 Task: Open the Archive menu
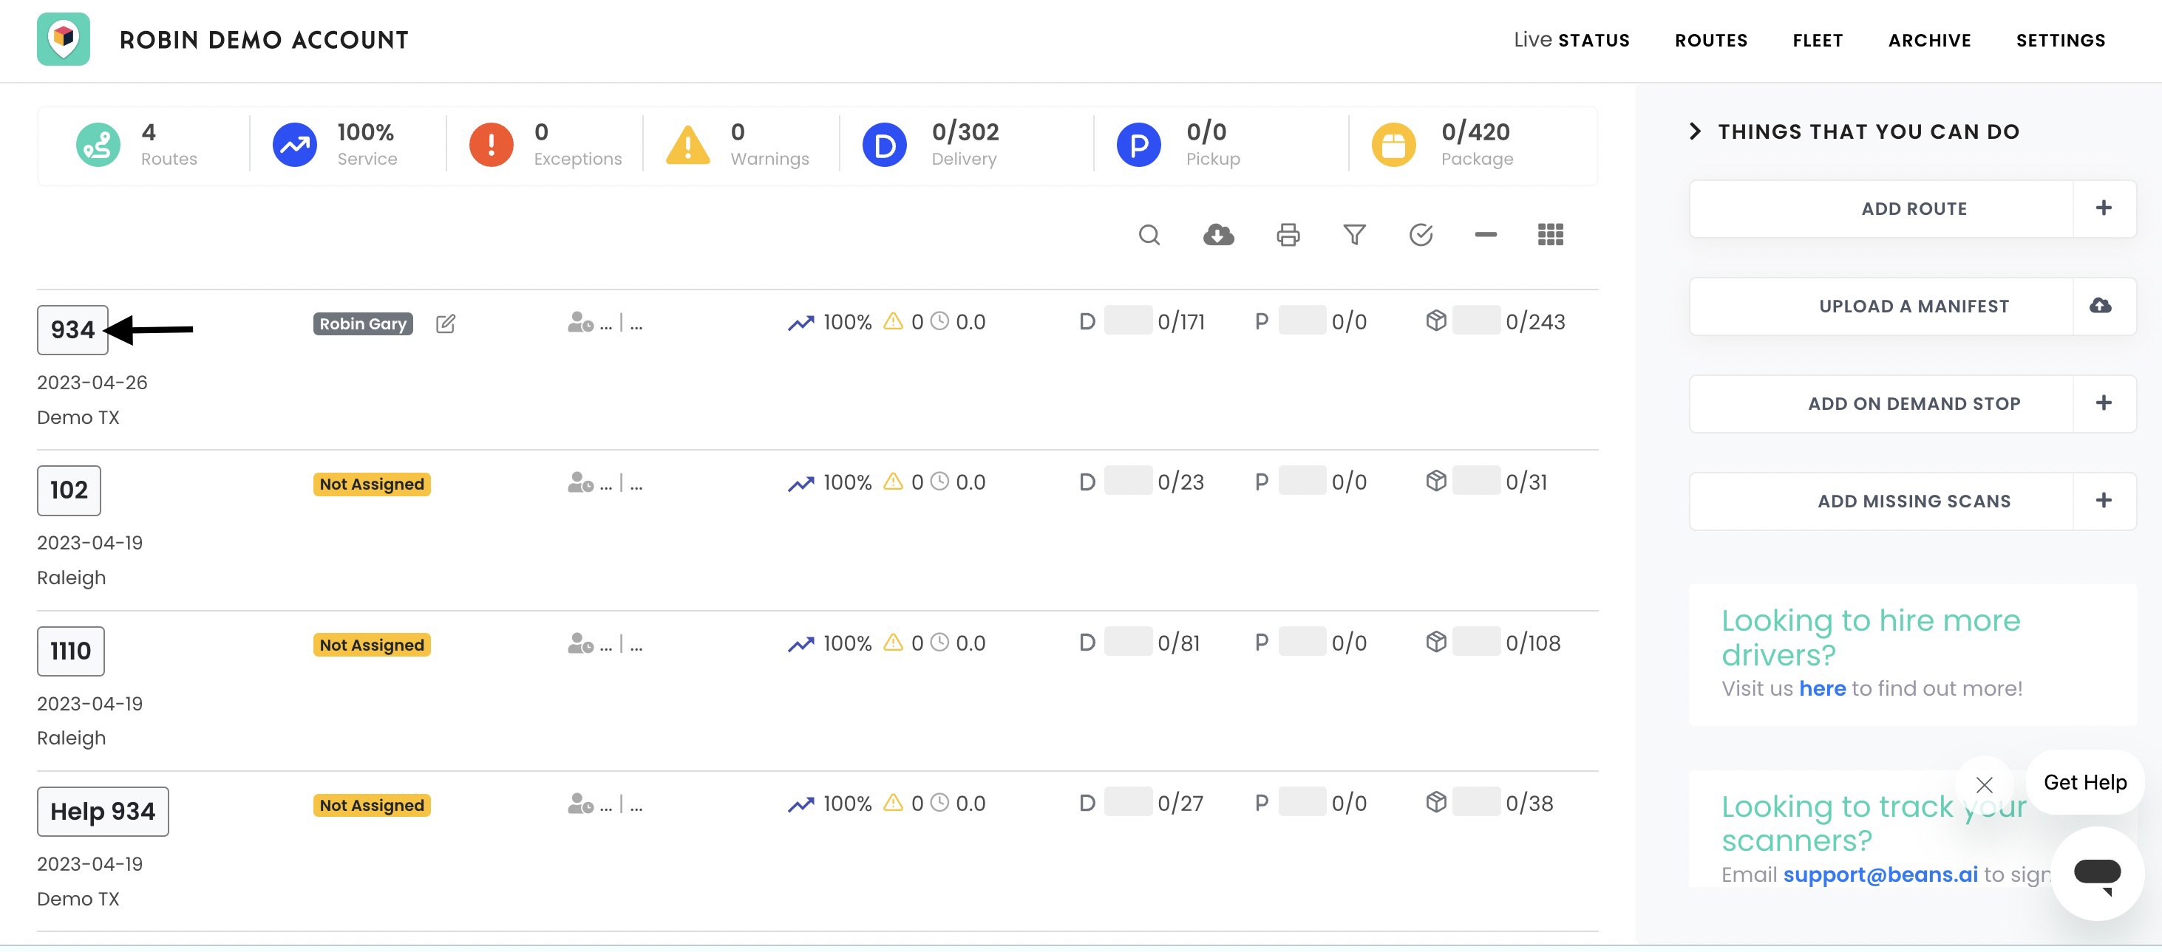point(1928,41)
